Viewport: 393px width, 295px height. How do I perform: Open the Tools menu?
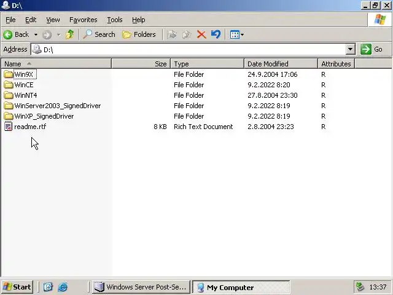[x=115, y=20]
